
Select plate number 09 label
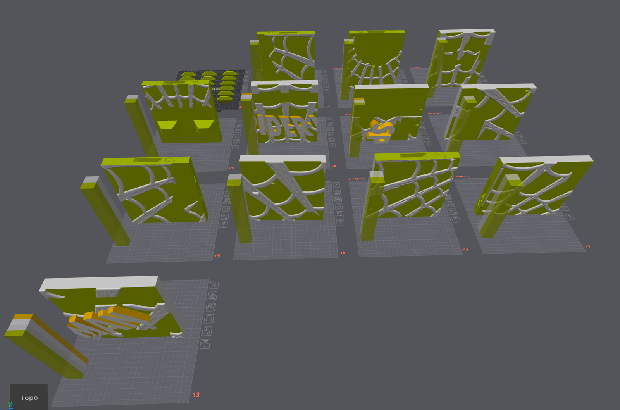[218, 256]
